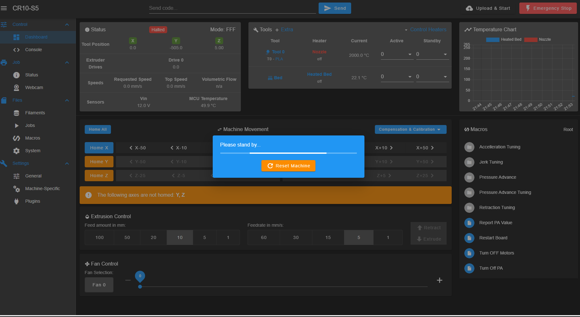Image resolution: width=580 pixels, height=317 pixels.
Task: Toggle the Heated Bed legend in chart
Action: (504, 39)
